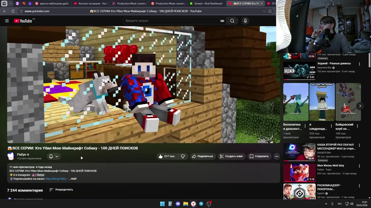Viewport: 371px width, 208px height.
Task: Open FixEye channel name link
Action: pos(21,155)
